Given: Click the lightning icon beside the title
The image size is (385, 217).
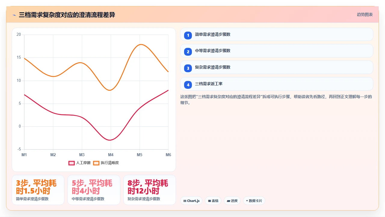Looking at the screenshot, I should (14, 15).
